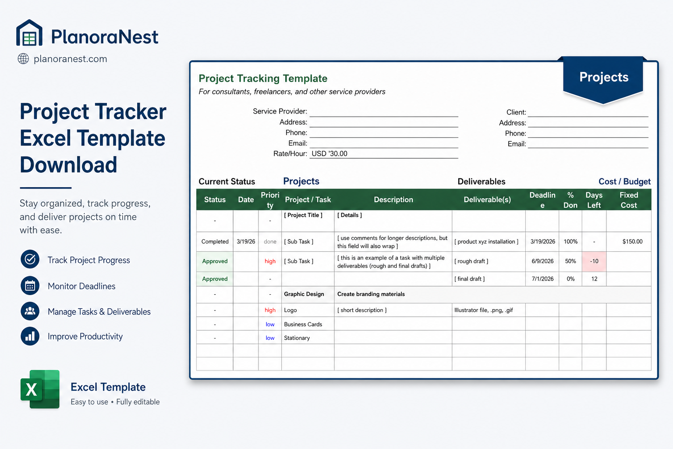Click the PlanoraNest house logo icon
The width and height of the screenshot is (673, 449).
(29, 33)
